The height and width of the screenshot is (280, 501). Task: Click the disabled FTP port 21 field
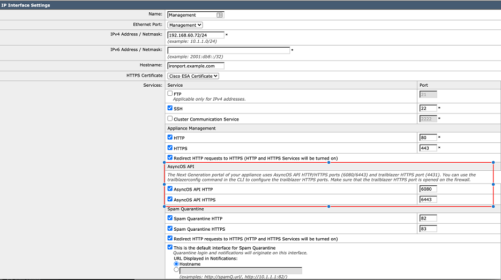(x=428, y=95)
